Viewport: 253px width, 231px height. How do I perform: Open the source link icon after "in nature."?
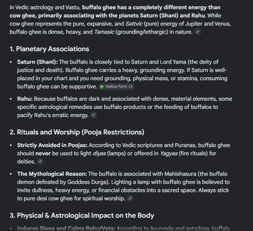click(x=197, y=32)
